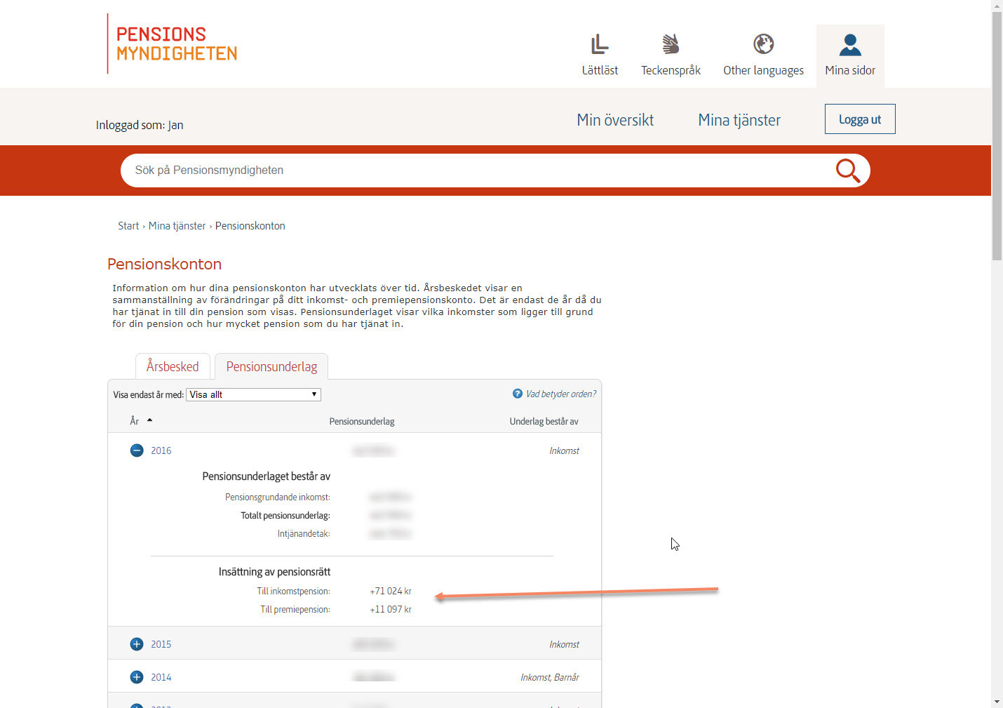Viewport: 1003px width, 708px height.
Task: Open the Visa allt filter dropdown
Action: [x=253, y=394]
